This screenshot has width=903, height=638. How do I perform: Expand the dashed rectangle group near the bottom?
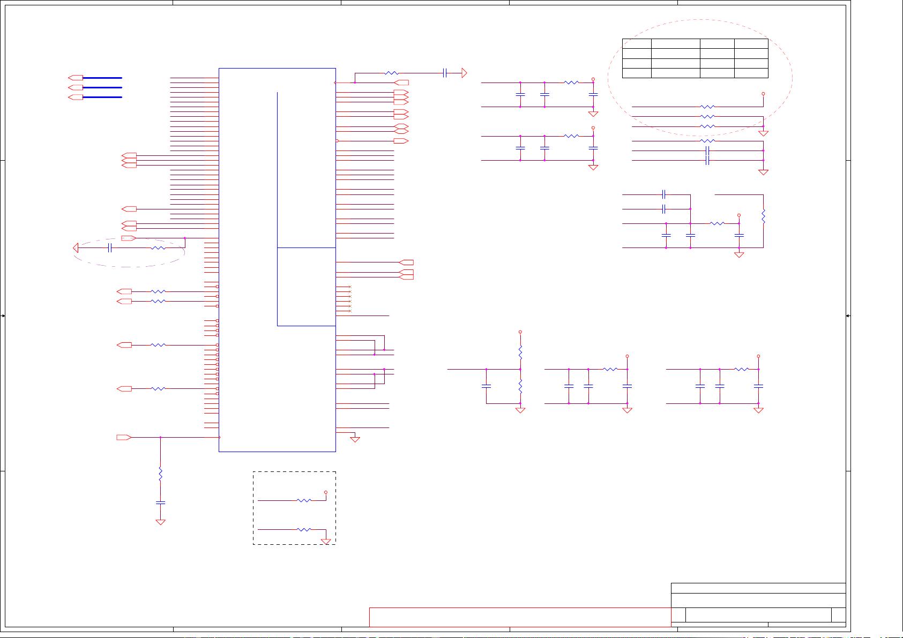(x=294, y=508)
